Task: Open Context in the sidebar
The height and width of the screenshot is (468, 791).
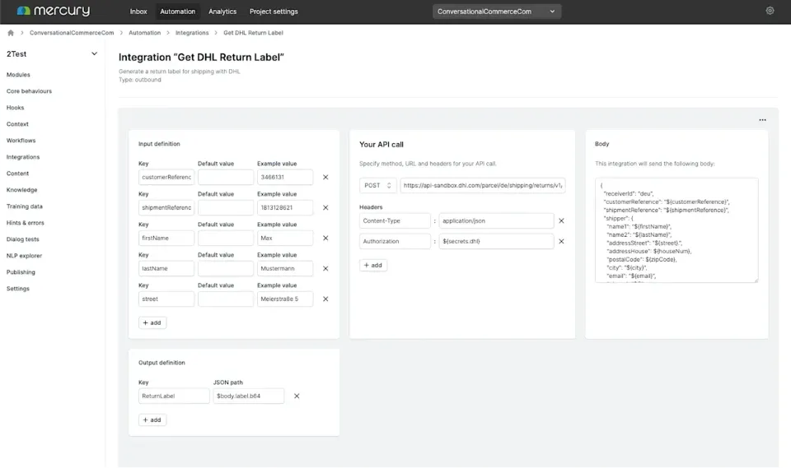Action: 17,124
